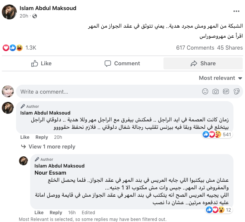Open the Edited history of reply
245x222 pixels.
(x=88, y=213)
